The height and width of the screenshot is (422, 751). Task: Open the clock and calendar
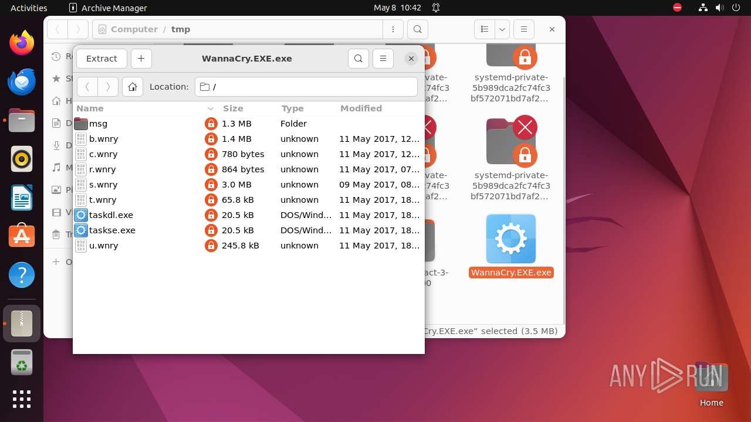[x=397, y=8]
